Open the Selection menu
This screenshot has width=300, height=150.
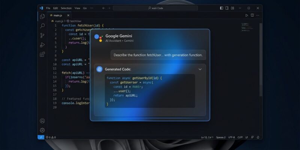[66, 8]
